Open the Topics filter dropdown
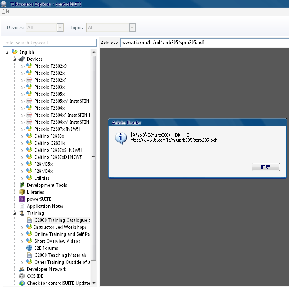 click(132, 28)
